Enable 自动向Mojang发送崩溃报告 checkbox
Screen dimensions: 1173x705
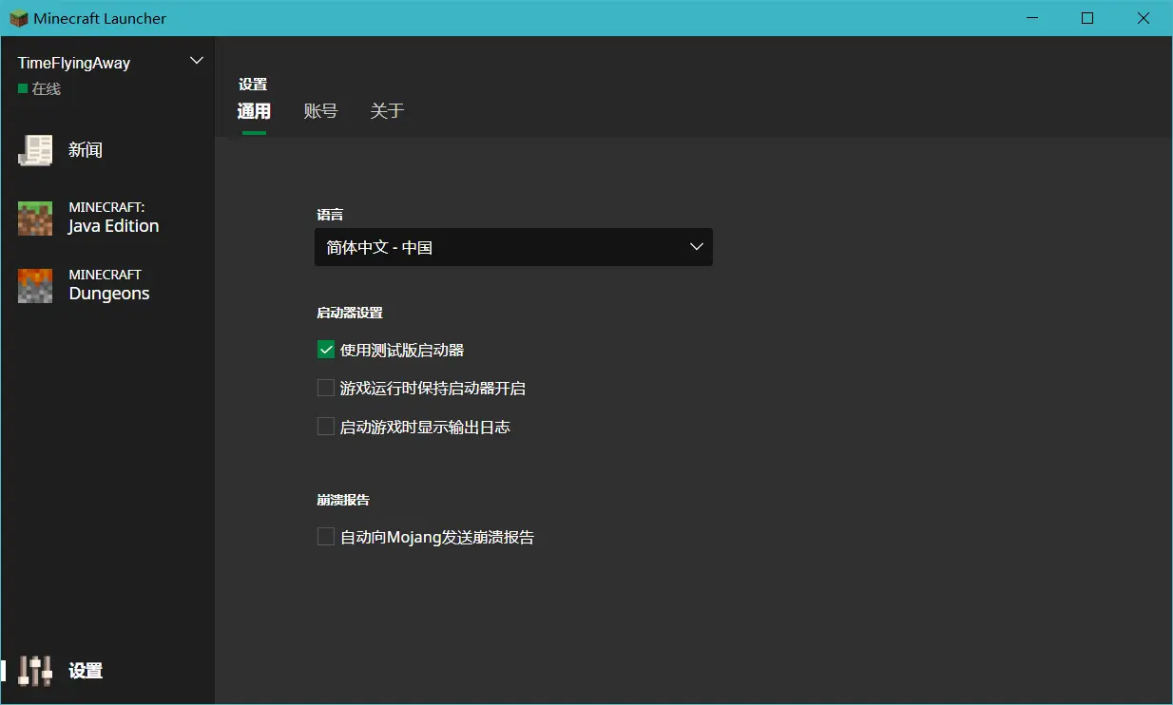tap(326, 537)
